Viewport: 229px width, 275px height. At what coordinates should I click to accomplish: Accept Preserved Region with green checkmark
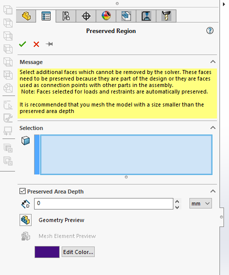coord(23,44)
